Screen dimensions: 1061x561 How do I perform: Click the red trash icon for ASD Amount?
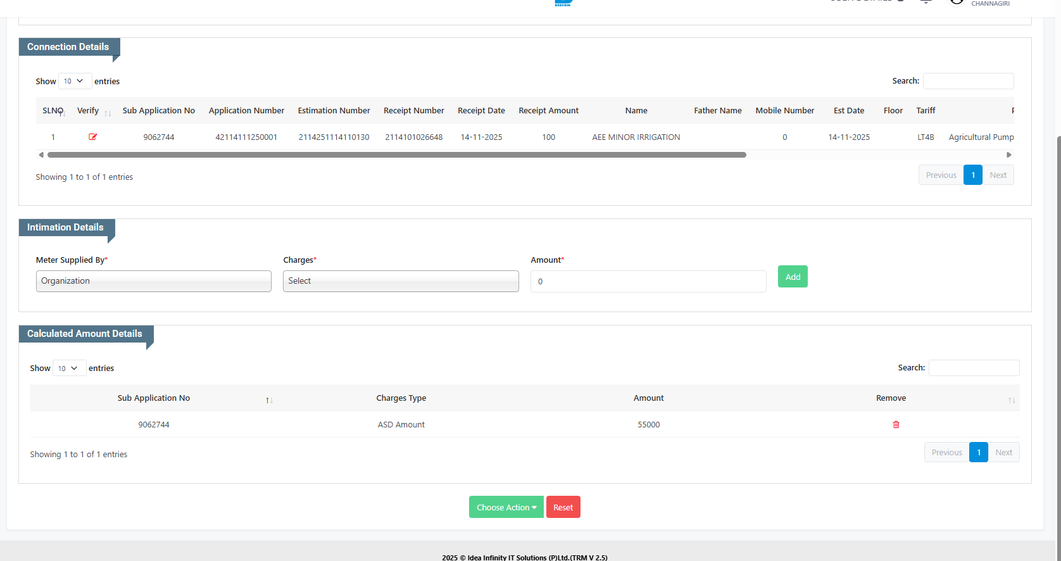click(x=896, y=424)
